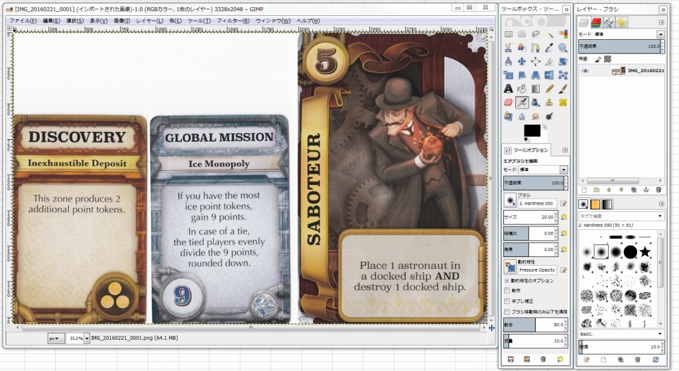The height and width of the screenshot is (371, 679).
Task: Select the Pencil tool
Action: tap(549, 89)
